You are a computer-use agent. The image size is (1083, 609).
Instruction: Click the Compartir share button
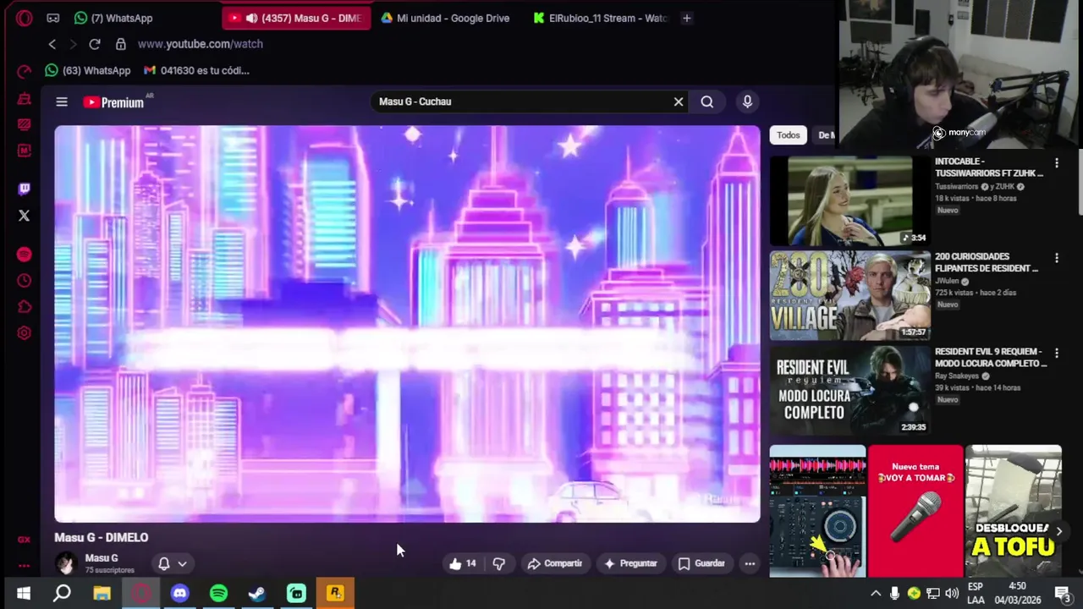pyautogui.click(x=555, y=563)
